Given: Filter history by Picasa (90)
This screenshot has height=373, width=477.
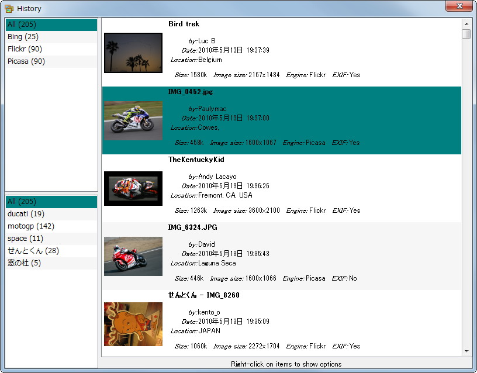Looking at the screenshot, I should [x=51, y=61].
